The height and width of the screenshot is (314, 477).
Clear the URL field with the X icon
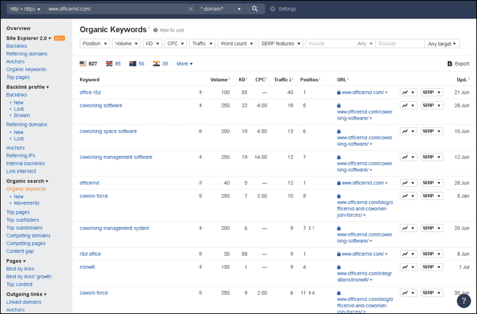[x=191, y=9]
